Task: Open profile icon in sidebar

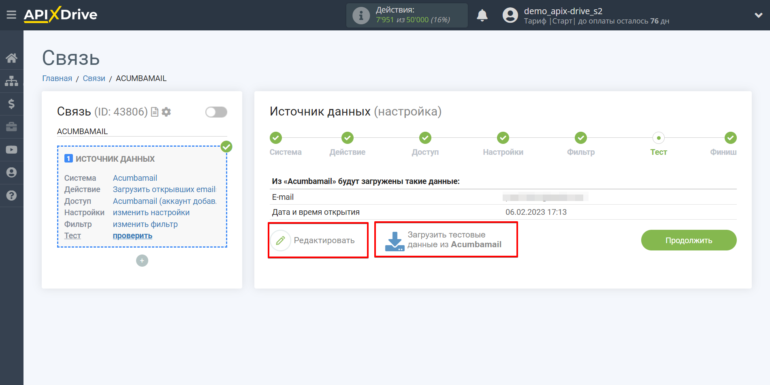Action: pyautogui.click(x=11, y=173)
